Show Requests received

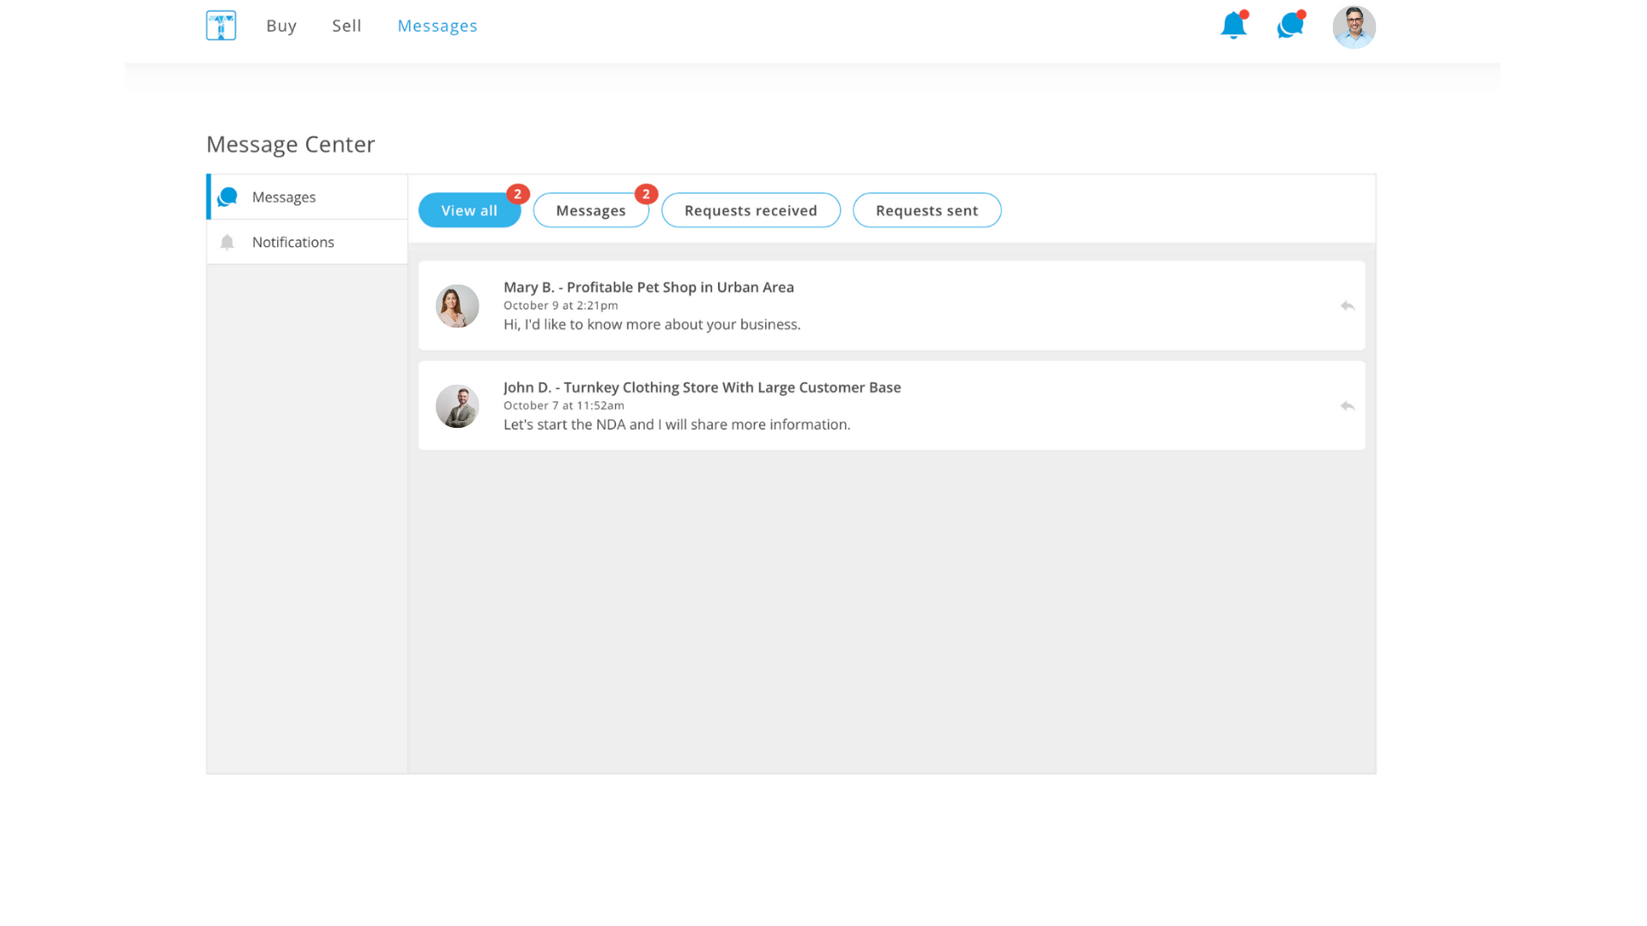tap(751, 211)
